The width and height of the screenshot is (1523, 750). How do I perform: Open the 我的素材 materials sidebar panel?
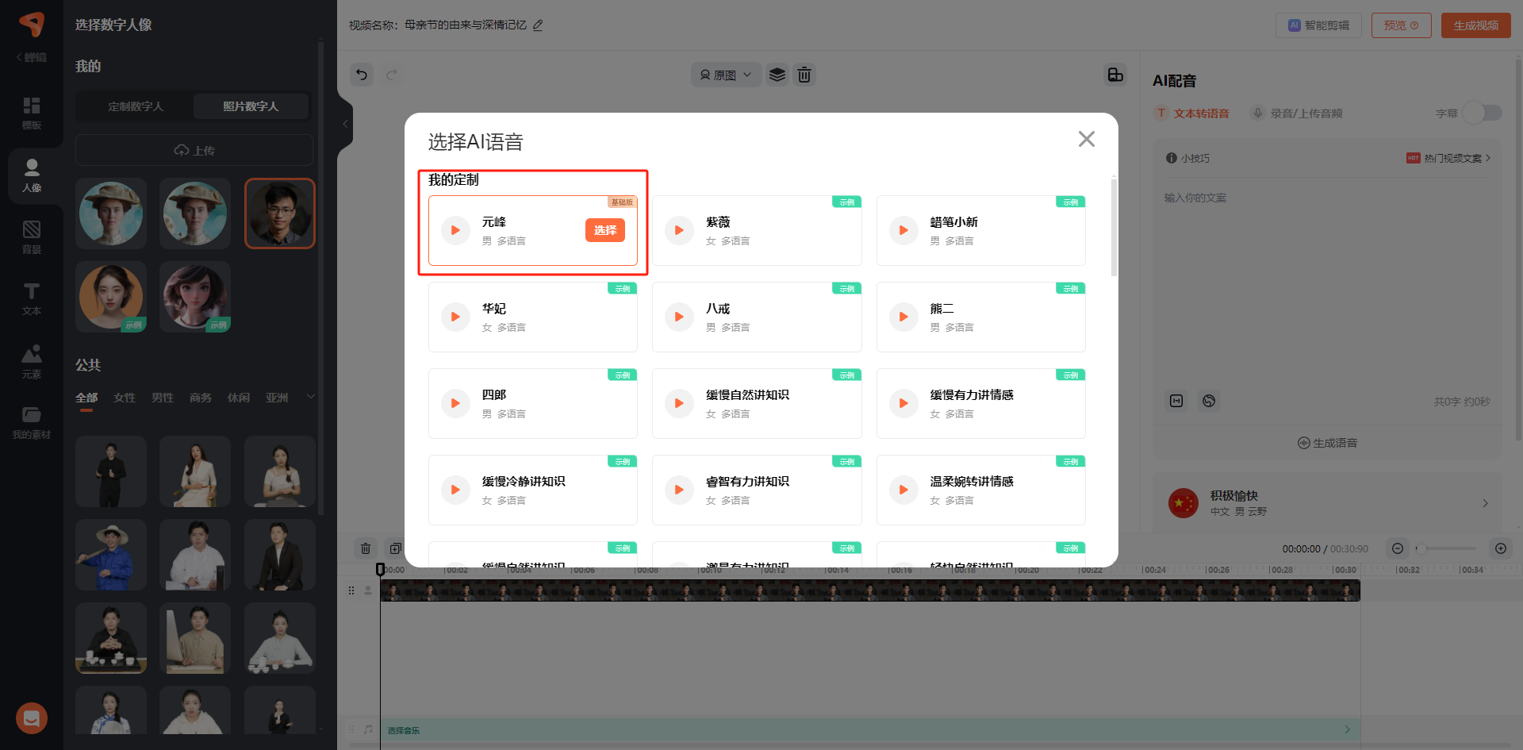[x=32, y=423]
